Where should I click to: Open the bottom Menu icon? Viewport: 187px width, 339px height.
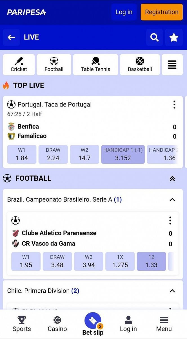point(164,320)
